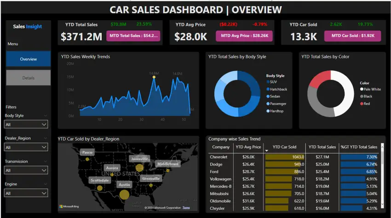Screen dimensions: 391x218
Task: Select Hardtop in Body Style legend
Action: coord(275,111)
